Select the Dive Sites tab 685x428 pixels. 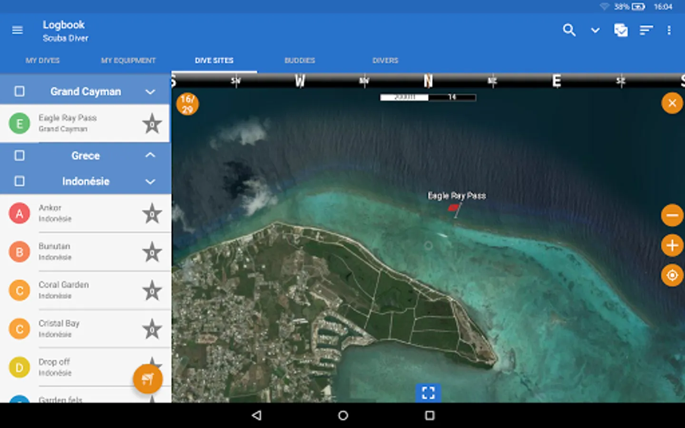pyautogui.click(x=214, y=60)
